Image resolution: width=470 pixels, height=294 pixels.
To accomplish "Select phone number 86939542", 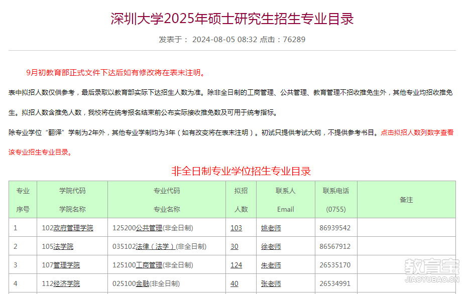I will 335,228.
